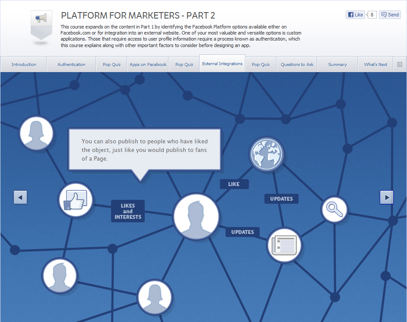Click the LIKES and INTERESTS label

(128, 211)
